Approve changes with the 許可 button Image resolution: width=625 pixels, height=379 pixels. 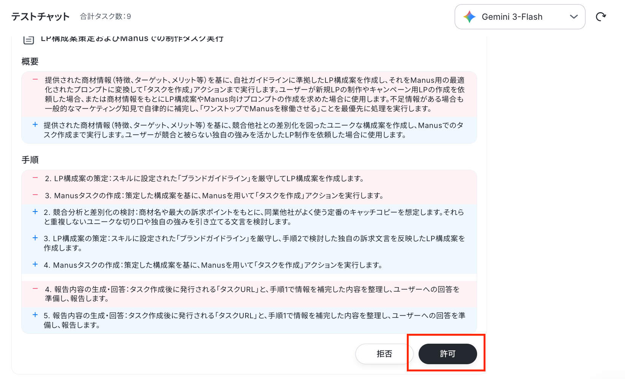click(x=447, y=354)
